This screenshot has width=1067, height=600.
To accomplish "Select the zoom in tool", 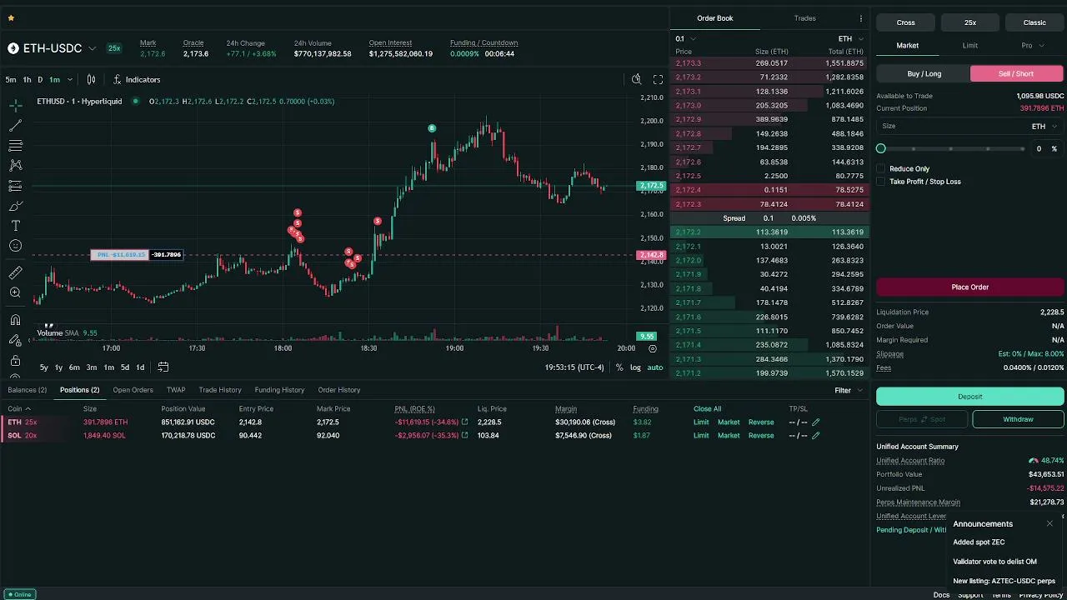I will pyautogui.click(x=15, y=292).
